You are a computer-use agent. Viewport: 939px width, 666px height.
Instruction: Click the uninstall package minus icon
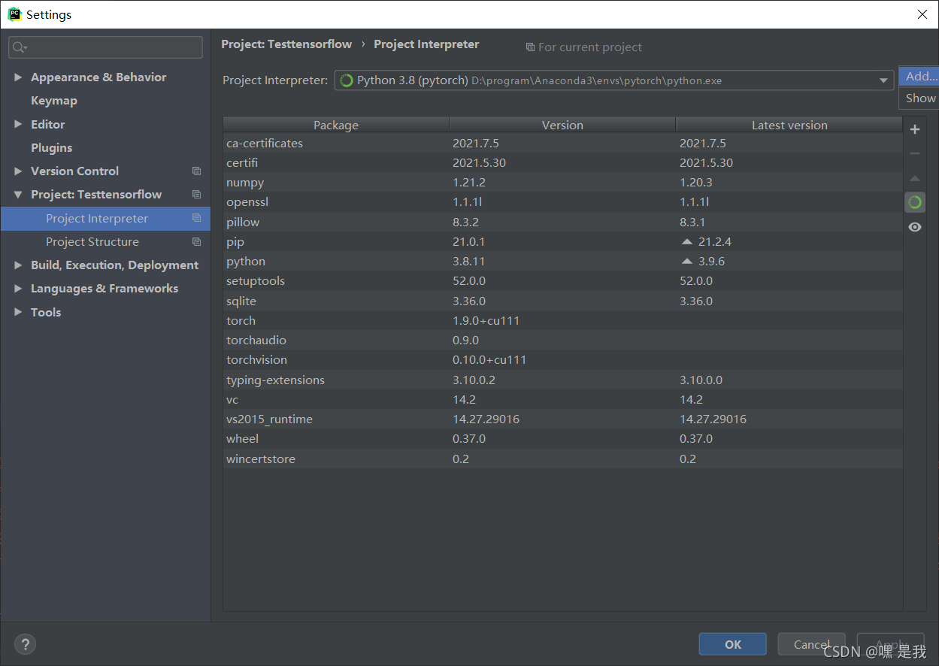click(915, 153)
